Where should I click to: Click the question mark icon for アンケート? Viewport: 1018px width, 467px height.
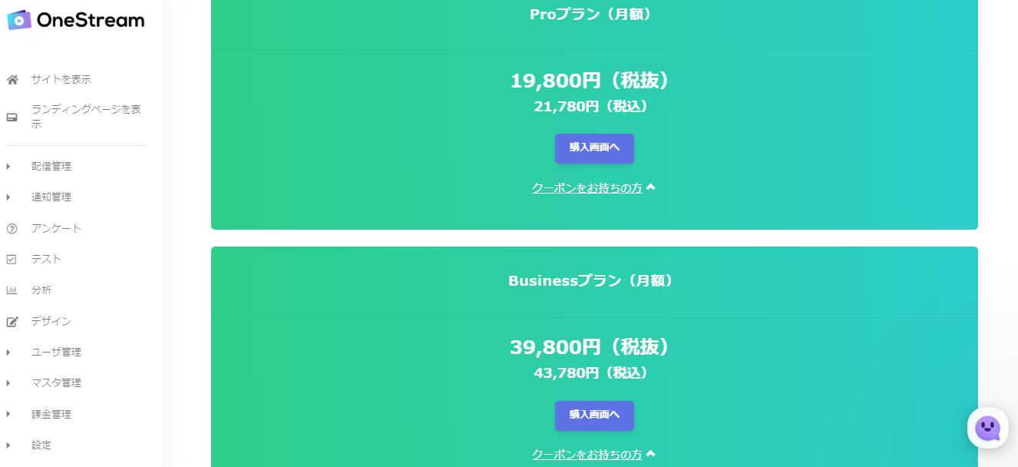pos(12,228)
